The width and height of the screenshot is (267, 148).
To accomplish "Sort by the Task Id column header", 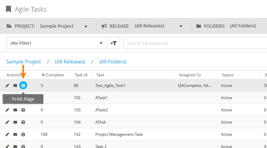I will [x=81, y=75].
